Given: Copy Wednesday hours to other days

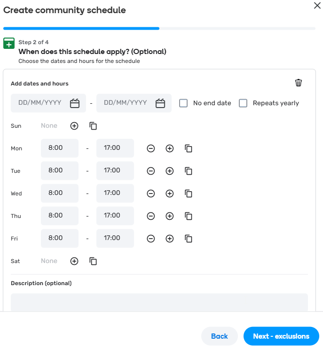Looking at the screenshot, I should pyautogui.click(x=189, y=194).
